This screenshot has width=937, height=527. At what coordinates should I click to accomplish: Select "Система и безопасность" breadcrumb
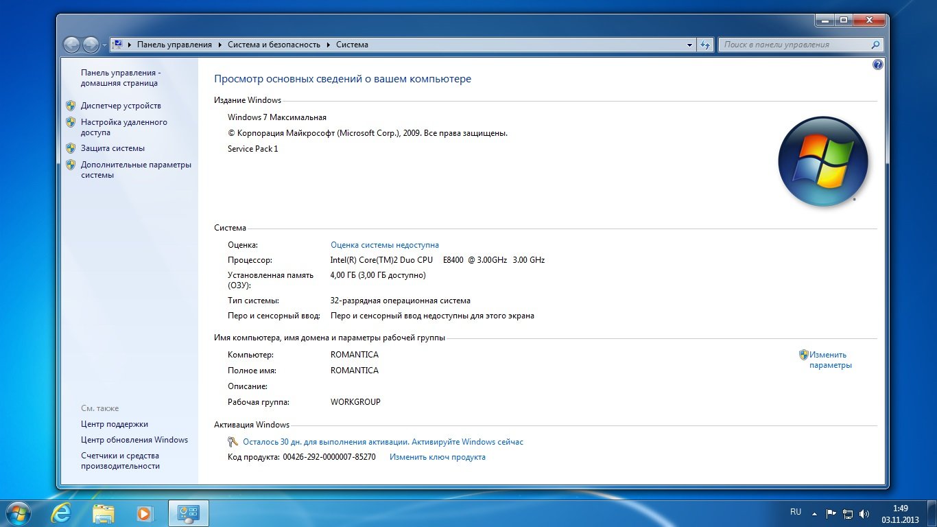(x=274, y=45)
